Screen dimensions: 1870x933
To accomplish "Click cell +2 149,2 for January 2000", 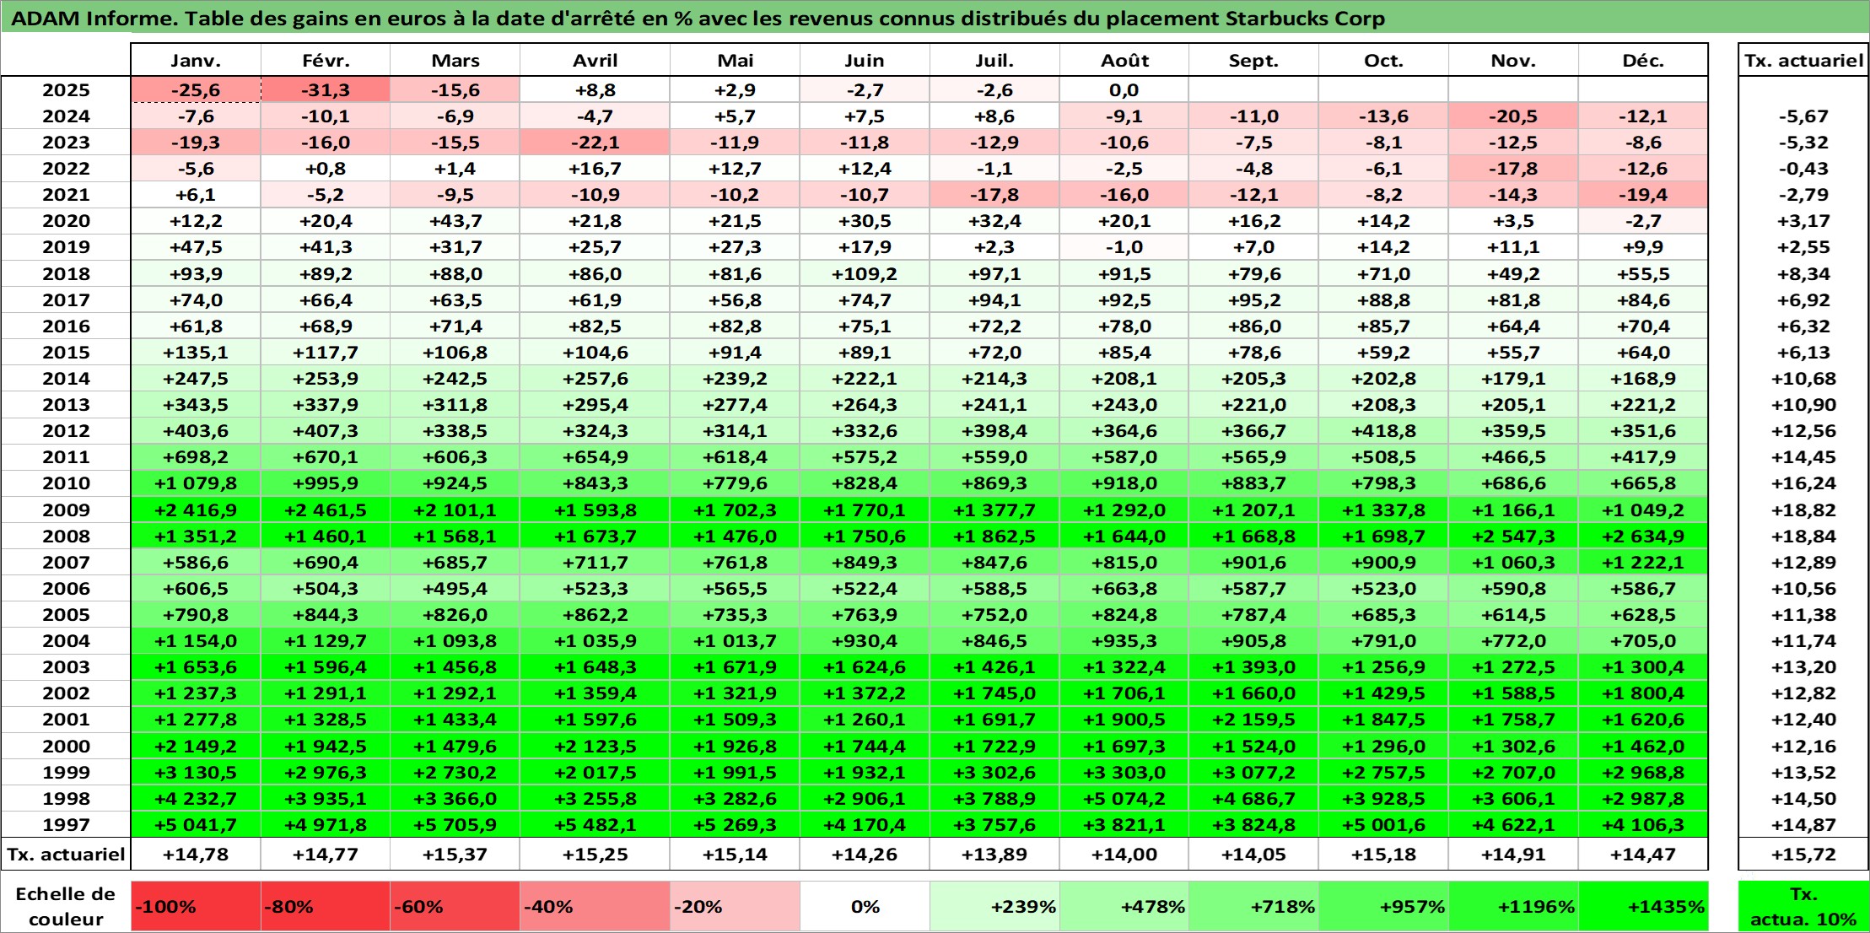I will click(x=196, y=746).
